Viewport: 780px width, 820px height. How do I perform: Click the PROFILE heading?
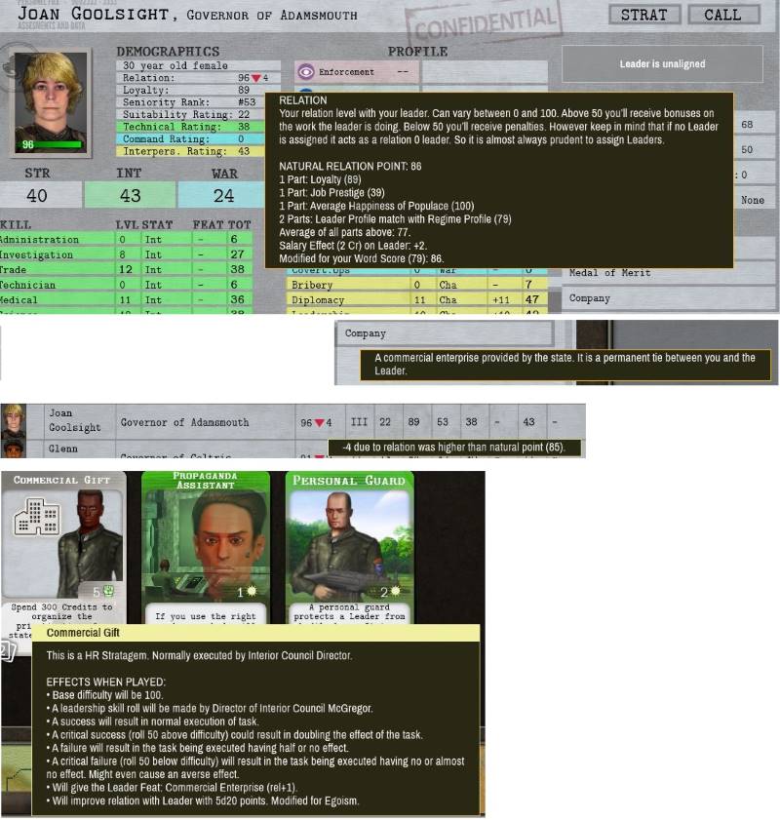[x=417, y=52]
